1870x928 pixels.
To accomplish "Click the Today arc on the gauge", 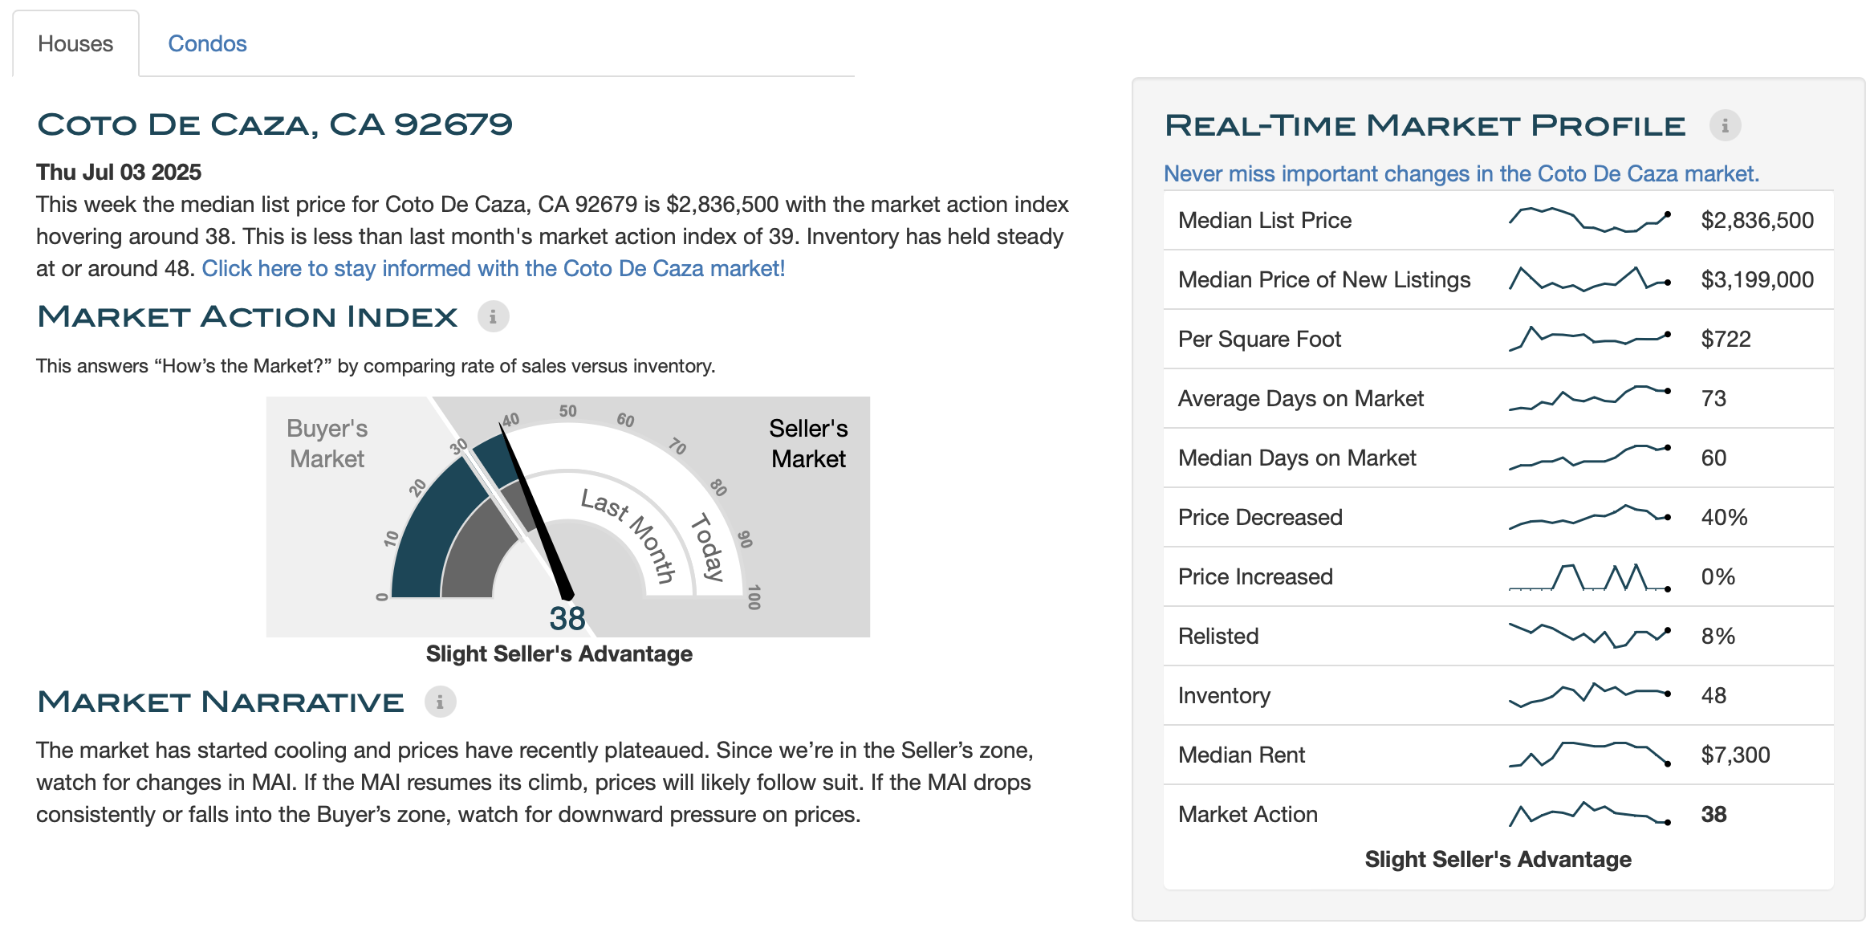I will (708, 547).
